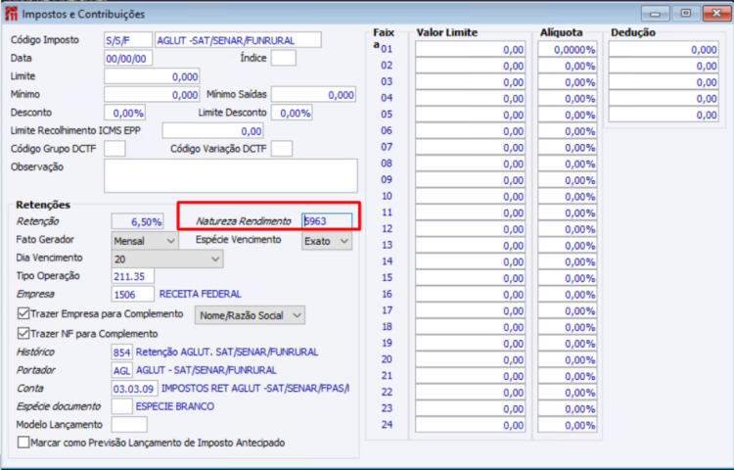Click the Natureza Rendimento field

327,221
